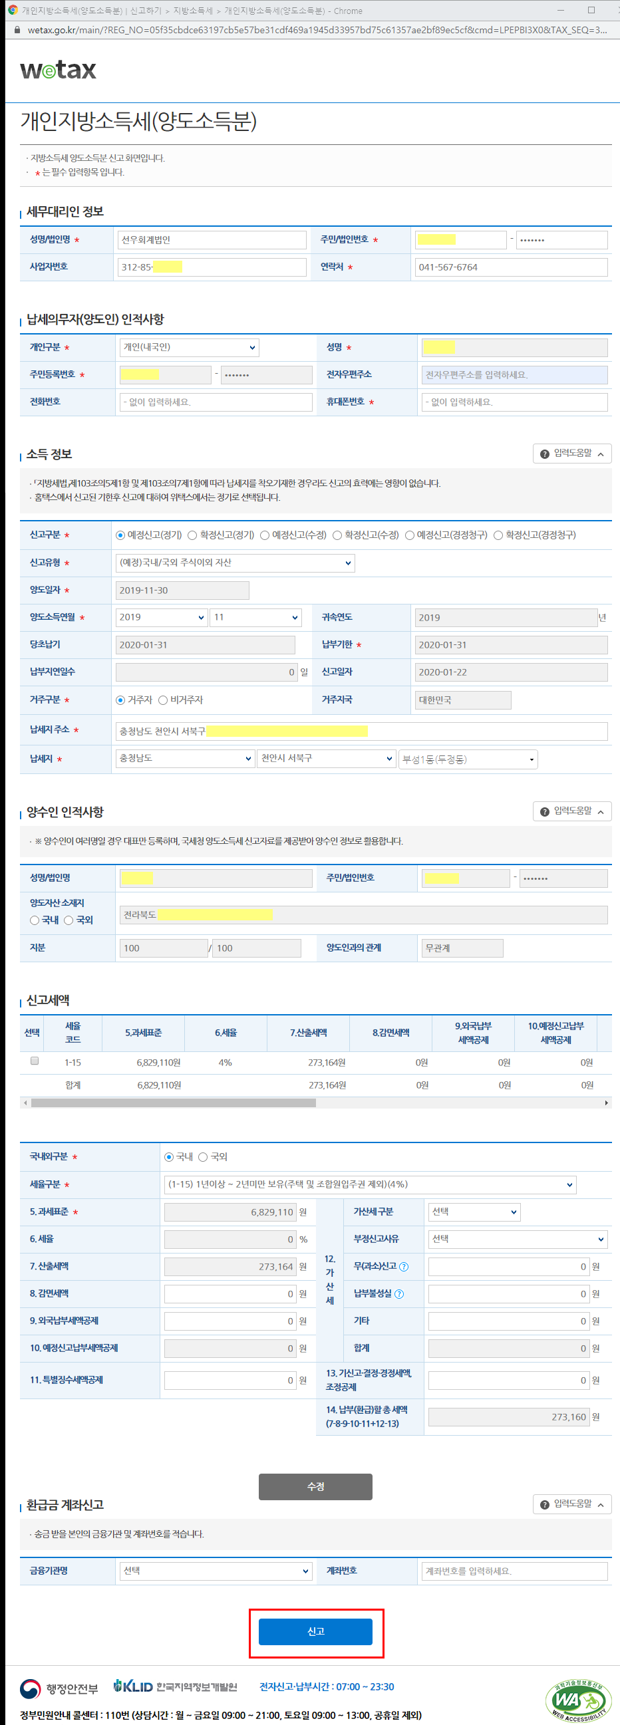Viewport: 620px width, 1725px height.
Task: Click the 6,829,110원 과세표준 table cell
Action: (x=159, y=1063)
